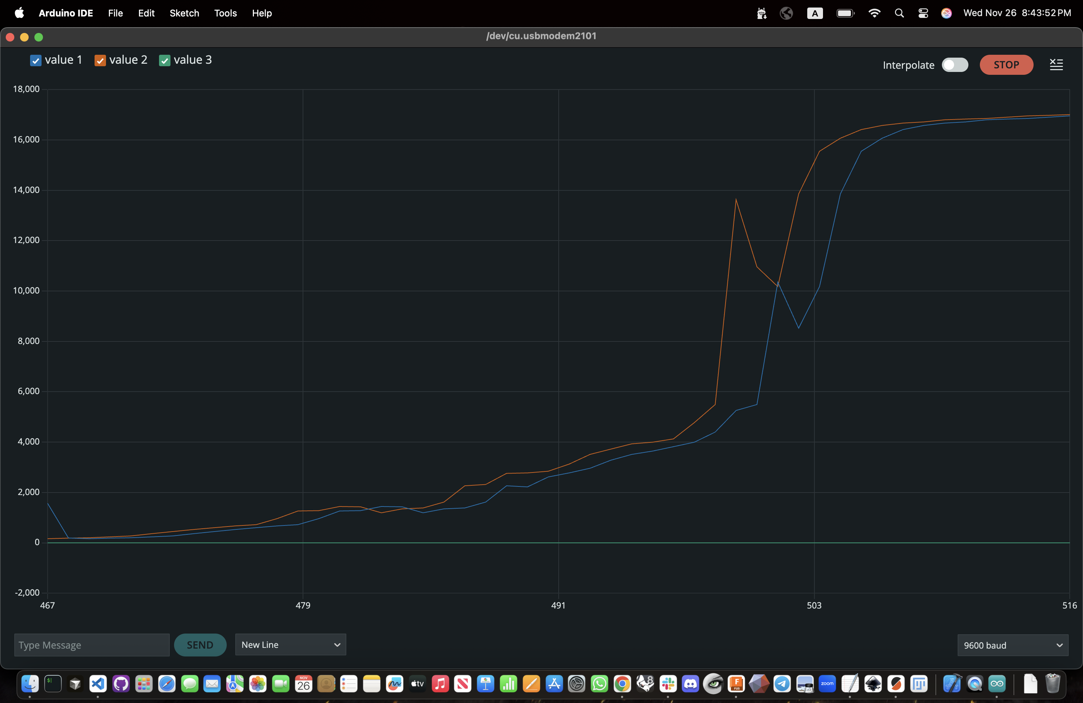Clear the plotter output using the icon beside STOP
Viewport: 1083px width, 703px height.
[x=1056, y=64]
